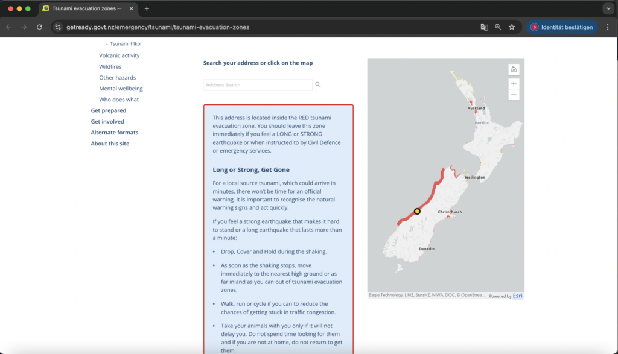618x354 pixels.
Task: Open the Alternate formats menu item
Action: (115, 133)
